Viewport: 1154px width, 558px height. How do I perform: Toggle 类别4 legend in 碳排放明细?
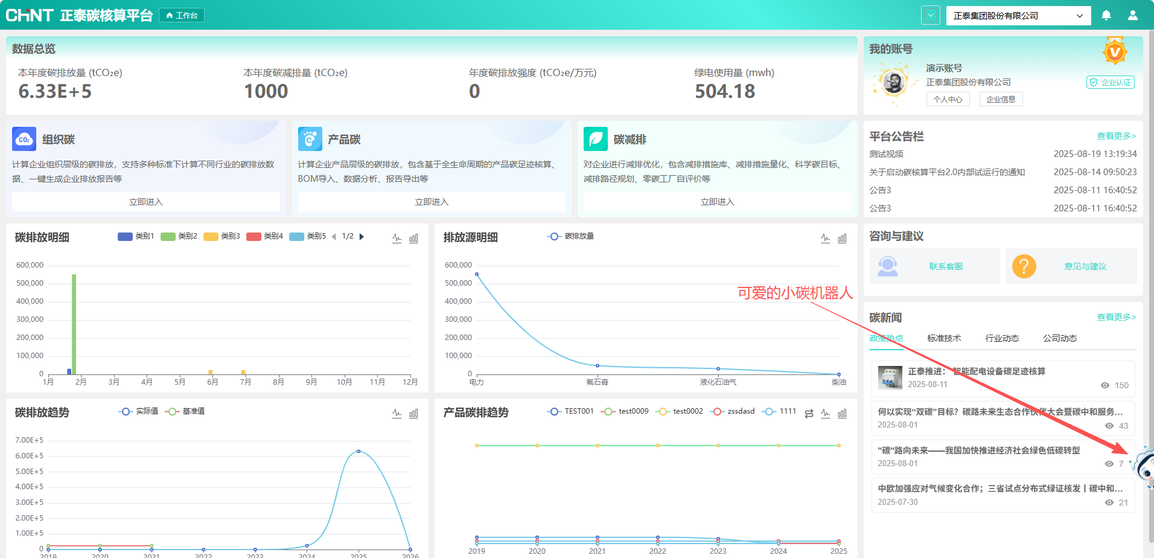click(264, 236)
